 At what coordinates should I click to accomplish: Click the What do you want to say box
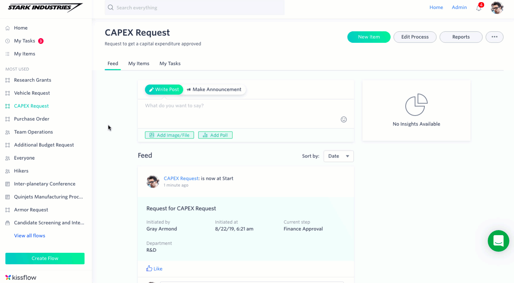click(x=246, y=114)
